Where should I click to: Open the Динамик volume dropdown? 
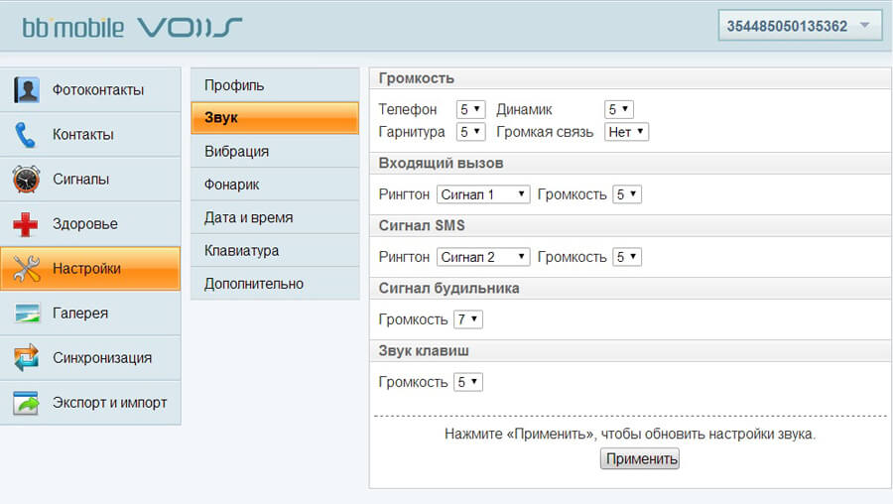pos(618,109)
